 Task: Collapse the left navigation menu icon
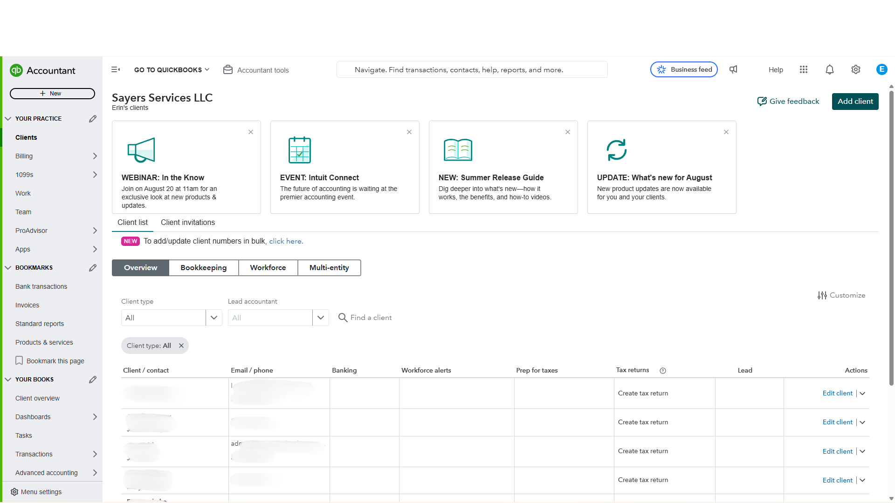116,69
